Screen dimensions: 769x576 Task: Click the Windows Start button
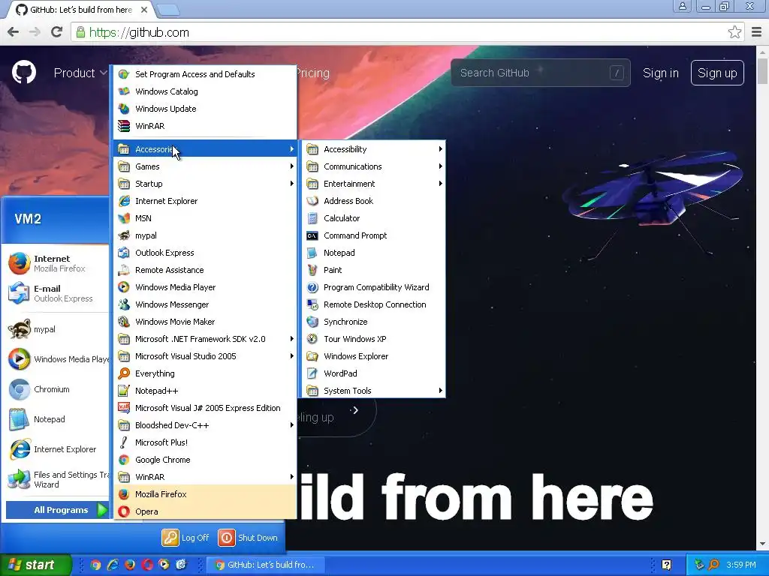(35, 565)
